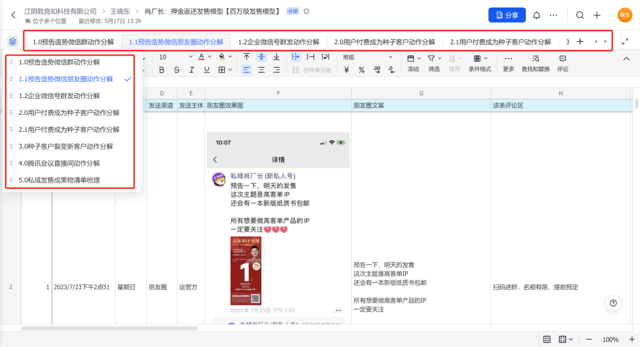Center text horizontally
Screen dimensions: 640x347
point(261,70)
